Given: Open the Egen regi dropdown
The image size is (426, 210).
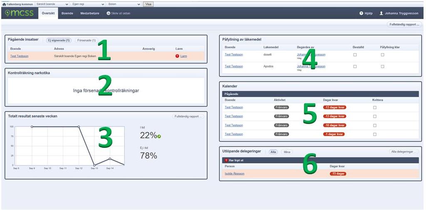Looking at the screenshot, I should [x=88, y=4].
